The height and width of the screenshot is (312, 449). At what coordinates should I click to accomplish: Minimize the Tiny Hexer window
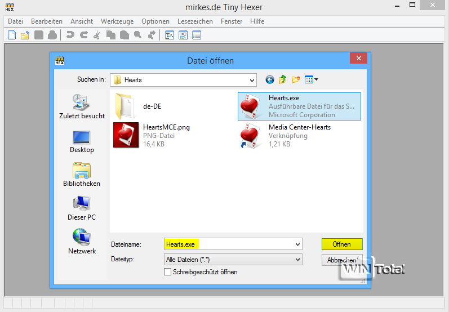click(397, 6)
